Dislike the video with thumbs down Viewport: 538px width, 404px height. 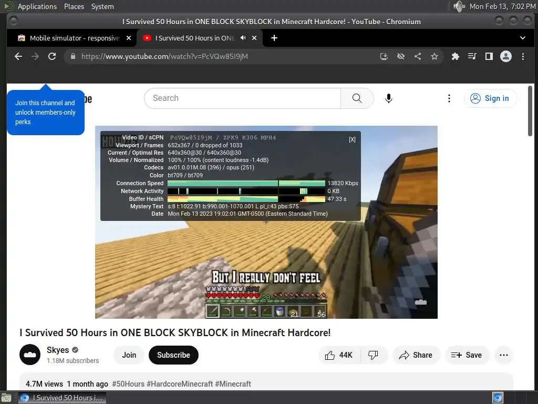pos(373,355)
